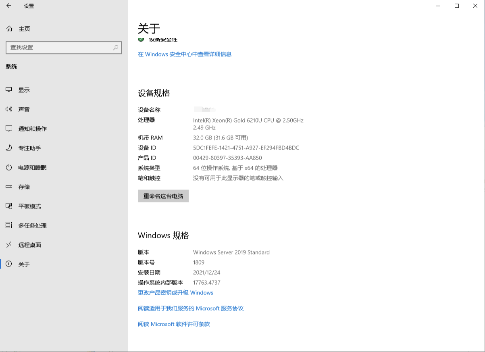This screenshot has width=485, height=352.
Task: Click the 设备规格 heading
Action: [154, 93]
